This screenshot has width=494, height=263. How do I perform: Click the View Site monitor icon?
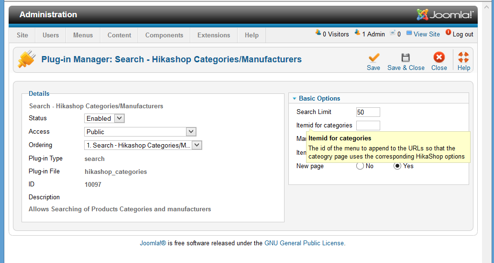click(409, 33)
